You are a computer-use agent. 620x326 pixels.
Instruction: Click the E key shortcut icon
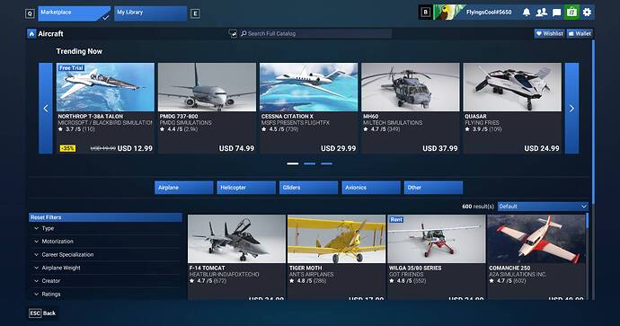195,13
